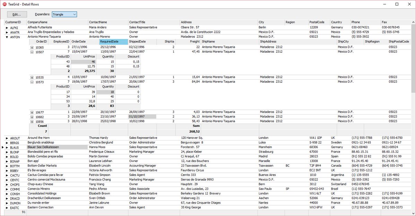
Task: Expand order 10365 product details
Action: [x=32, y=47]
